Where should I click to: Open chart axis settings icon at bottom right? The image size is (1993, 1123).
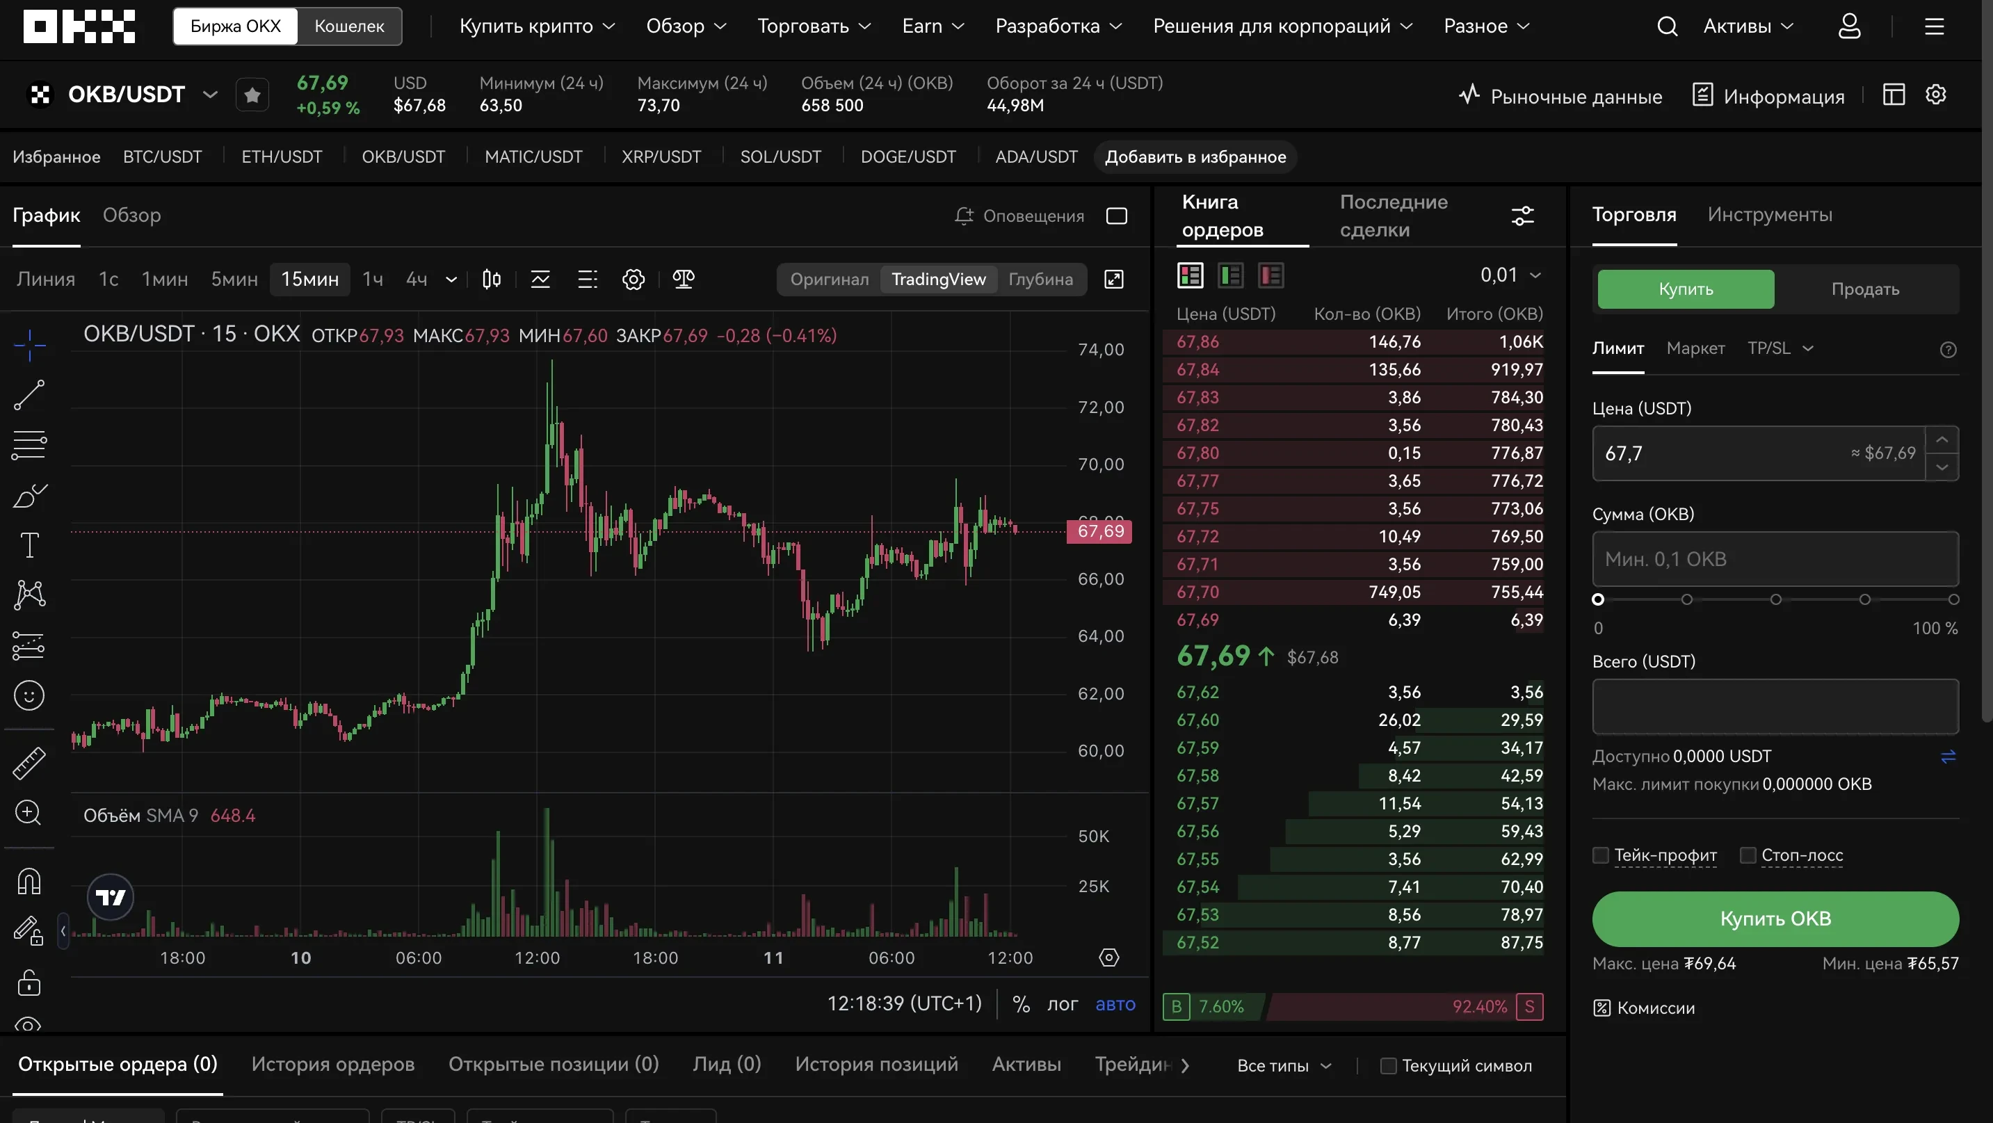tap(1108, 958)
